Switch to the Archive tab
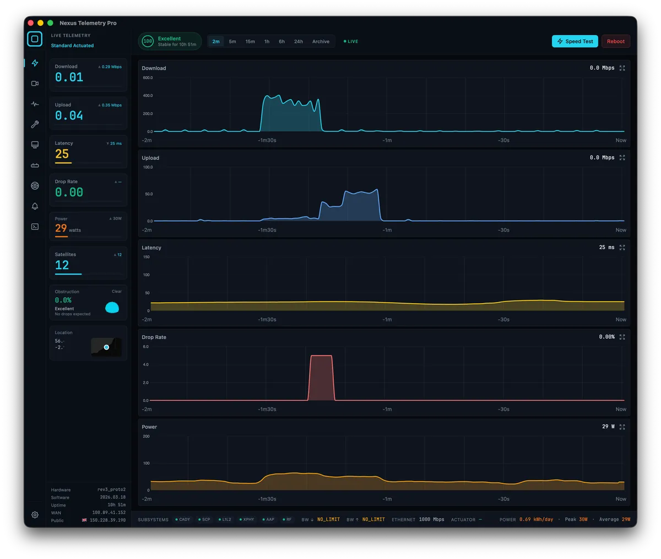 [321, 41]
